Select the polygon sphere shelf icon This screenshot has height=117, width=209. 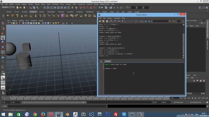coord(8,16)
